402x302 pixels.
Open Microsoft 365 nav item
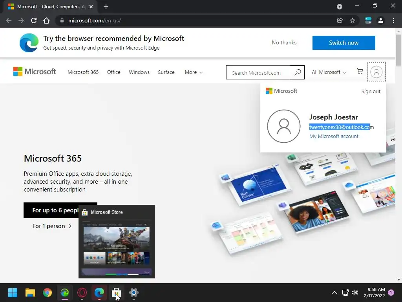pos(83,72)
